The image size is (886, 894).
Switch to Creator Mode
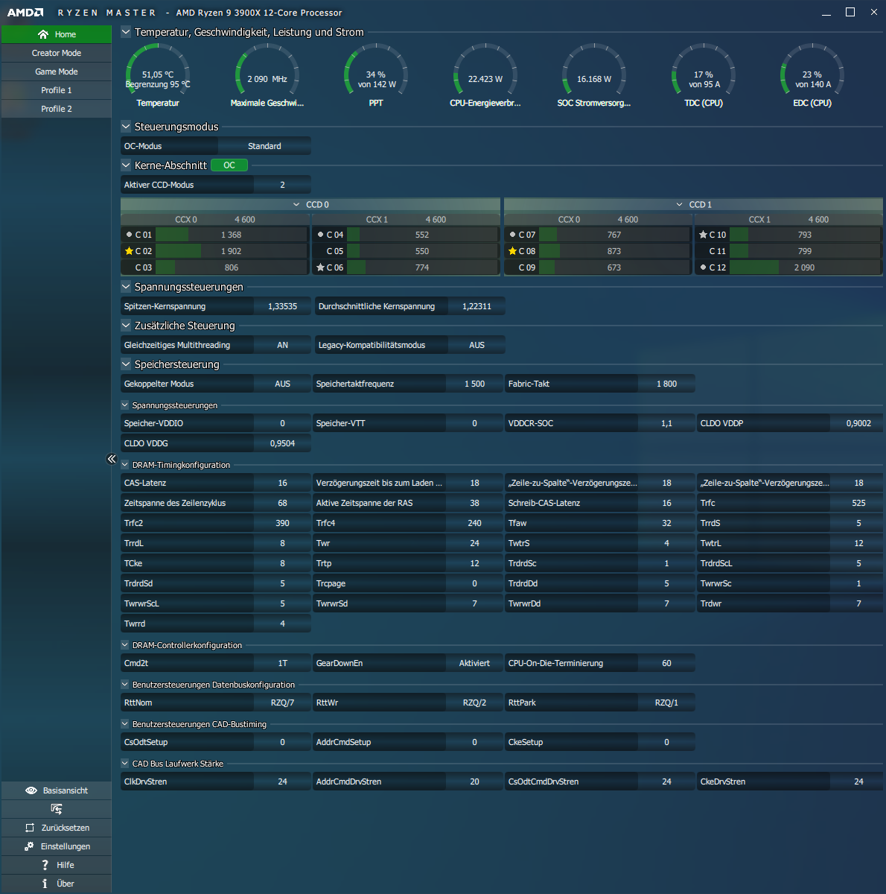pos(57,53)
